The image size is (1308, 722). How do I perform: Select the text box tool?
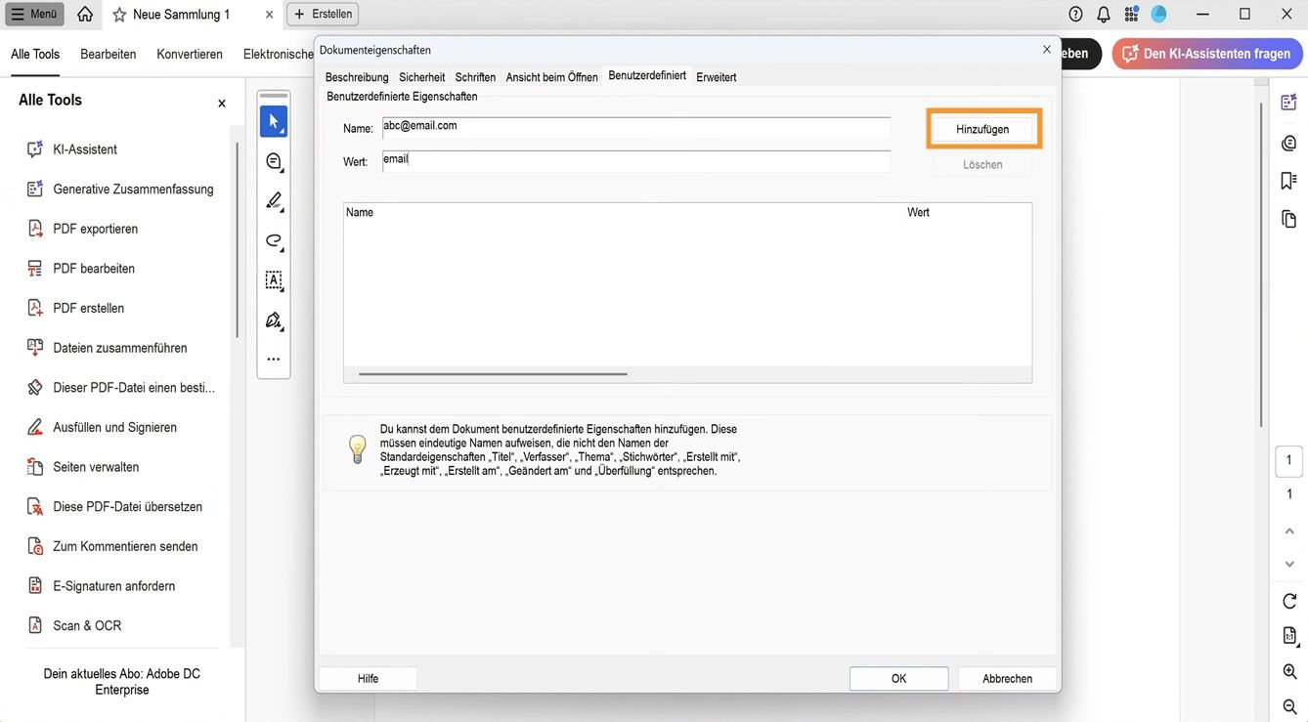pos(274,280)
